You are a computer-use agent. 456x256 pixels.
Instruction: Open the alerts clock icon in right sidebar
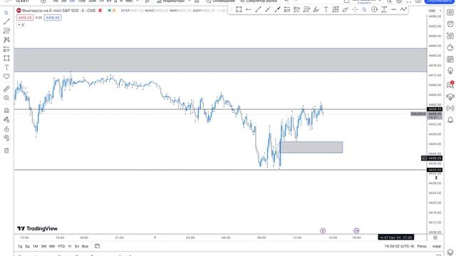(x=450, y=24)
